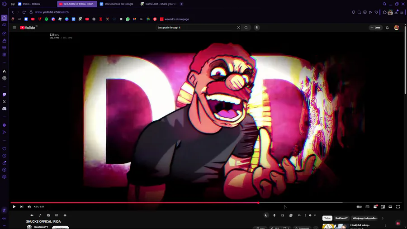Open the RealSansYT channel name
The width and height of the screenshot is (407, 229).
[x=41, y=227]
